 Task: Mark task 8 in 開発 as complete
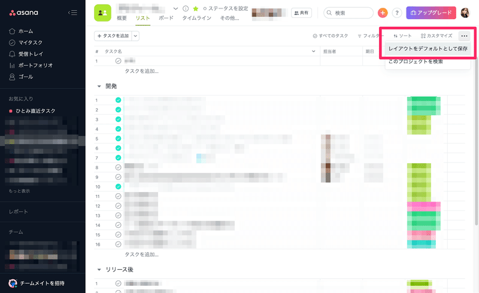click(118, 167)
